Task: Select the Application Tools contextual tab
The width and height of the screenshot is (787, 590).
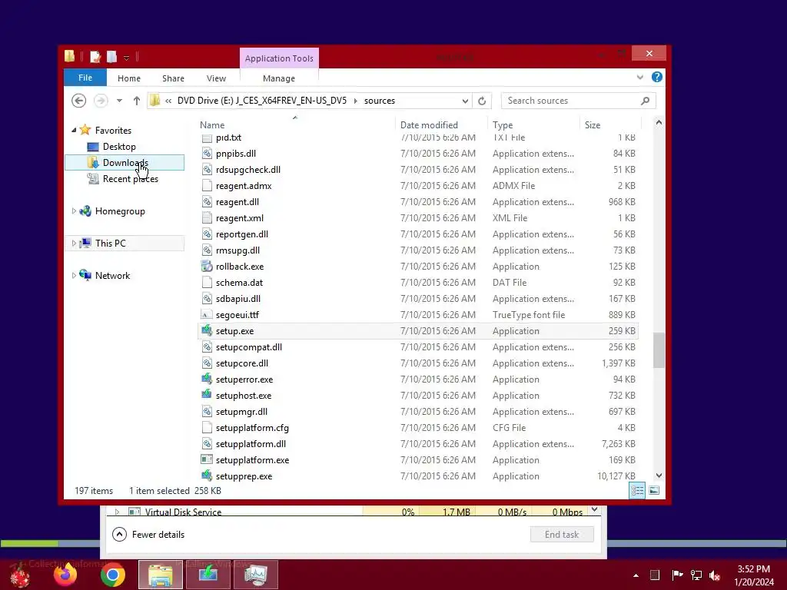Action: click(279, 58)
